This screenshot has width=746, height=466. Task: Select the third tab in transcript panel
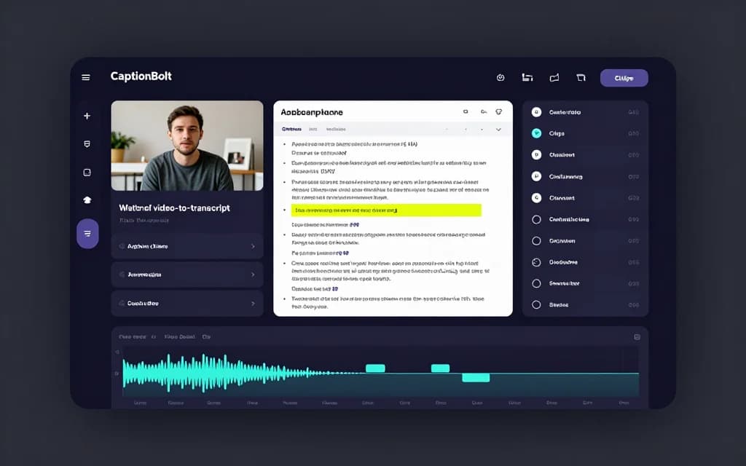(336, 130)
